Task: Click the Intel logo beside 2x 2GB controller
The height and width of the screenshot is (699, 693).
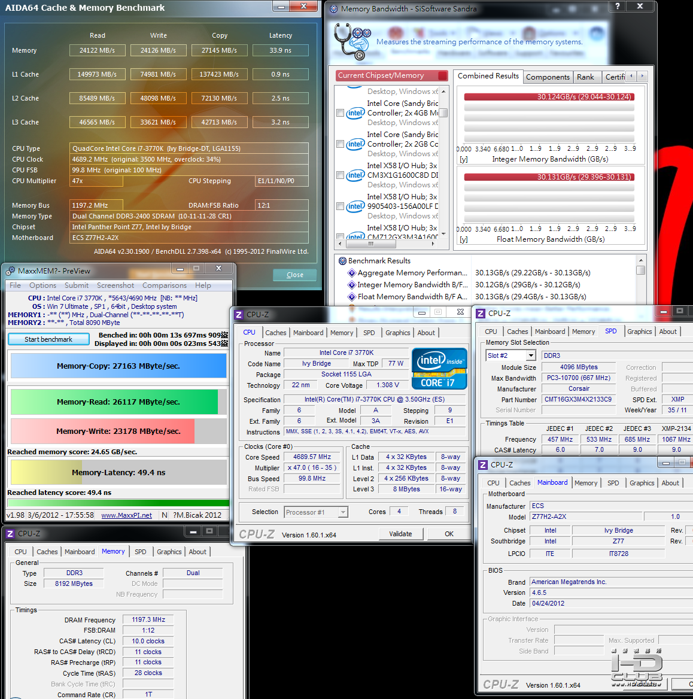Action: tap(355, 144)
